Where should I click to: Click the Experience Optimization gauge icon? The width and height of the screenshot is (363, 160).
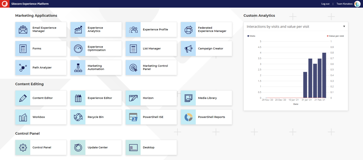(78, 48)
